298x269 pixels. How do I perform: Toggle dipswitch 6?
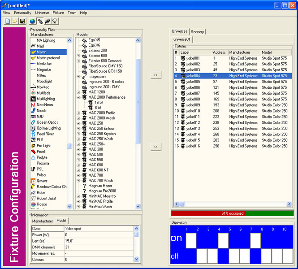pyautogui.click(x=245, y=256)
